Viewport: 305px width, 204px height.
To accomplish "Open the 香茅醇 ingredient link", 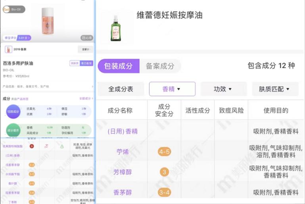I will 123,192.
